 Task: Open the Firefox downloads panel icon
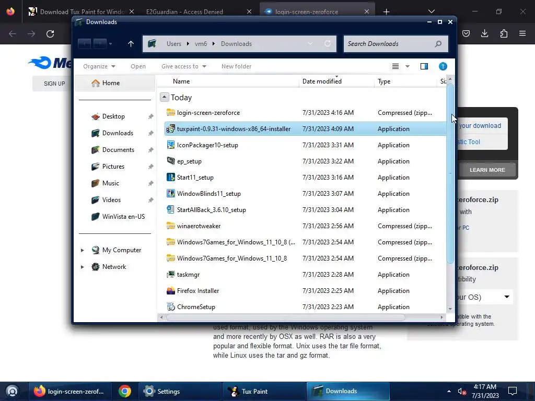pos(484,33)
